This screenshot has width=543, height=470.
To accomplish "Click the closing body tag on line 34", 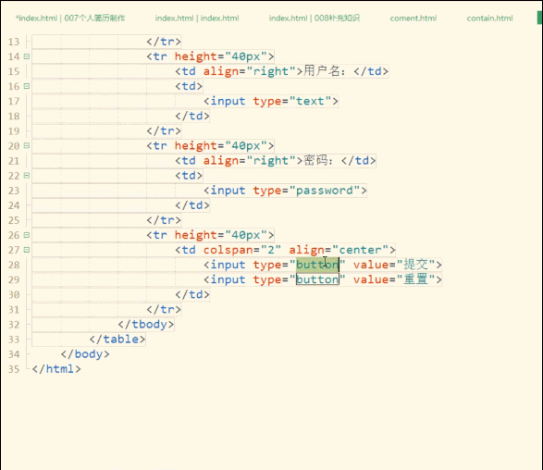I will pyautogui.click(x=85, y=354).
